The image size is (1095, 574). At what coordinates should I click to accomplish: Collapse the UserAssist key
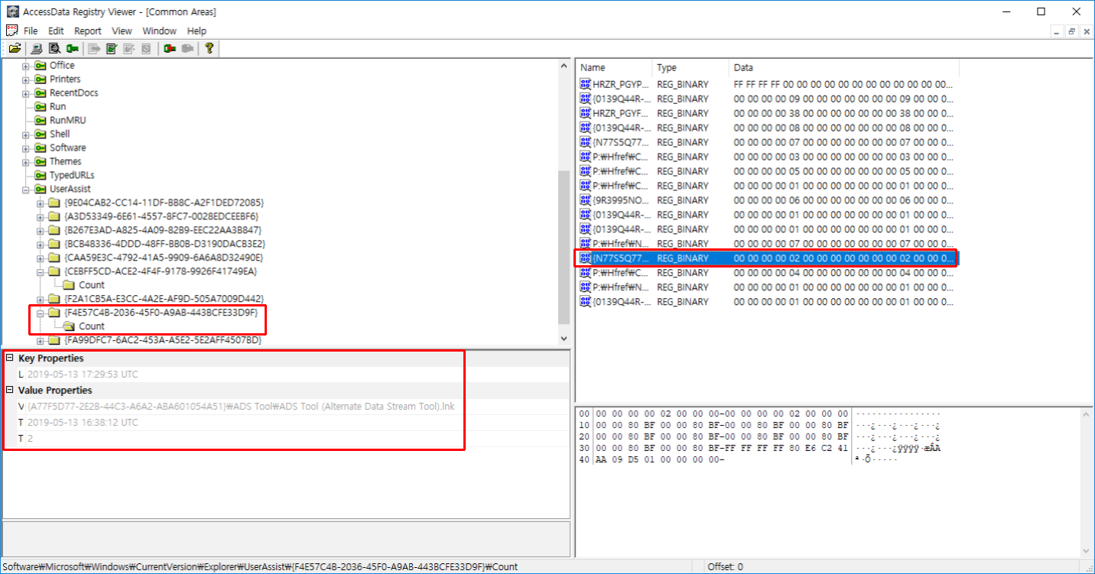tap(26, 190)
